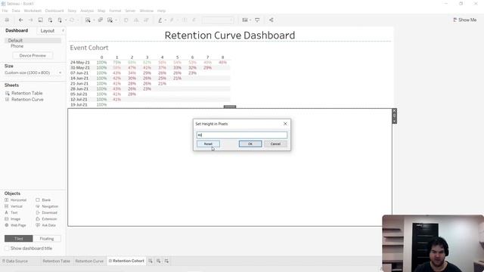The height and width of the screenshot is (272, 484).
Task: Click the Show Me button
Action: tap(464, 20)
